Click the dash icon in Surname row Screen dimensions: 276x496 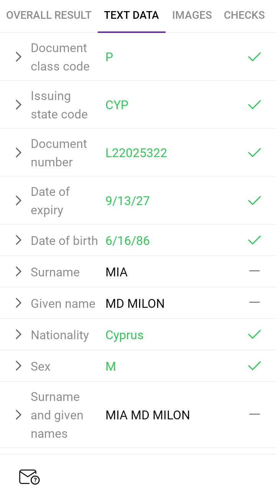[x=255, y=271]
